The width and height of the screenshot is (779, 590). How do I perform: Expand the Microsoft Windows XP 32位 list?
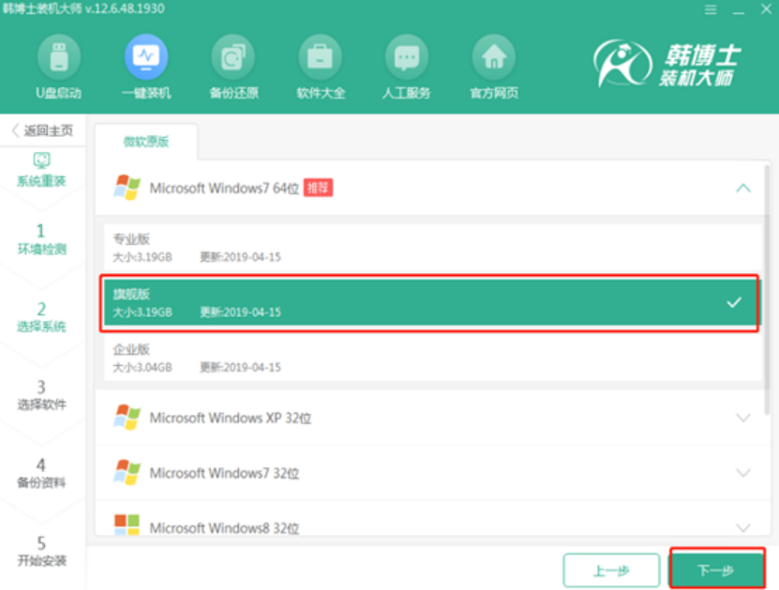coord(741,417)
